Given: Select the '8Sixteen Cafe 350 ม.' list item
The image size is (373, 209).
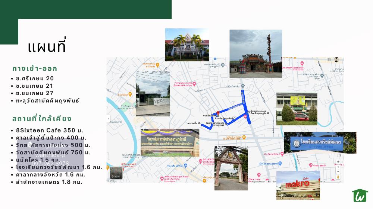Looking at the screenshot, I should pyautogui.click(x=49, y=131).
